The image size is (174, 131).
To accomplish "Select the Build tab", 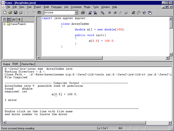I will point(15,64).
